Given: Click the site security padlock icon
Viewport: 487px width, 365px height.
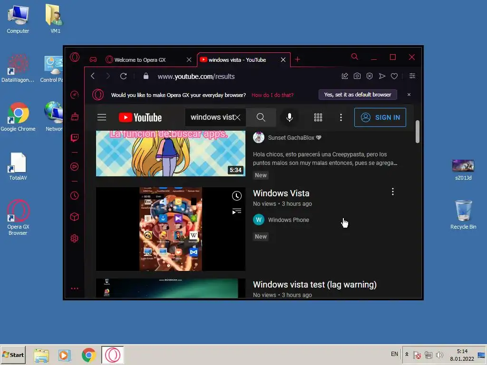Looking at the screenshot, I should pos(146,76).
